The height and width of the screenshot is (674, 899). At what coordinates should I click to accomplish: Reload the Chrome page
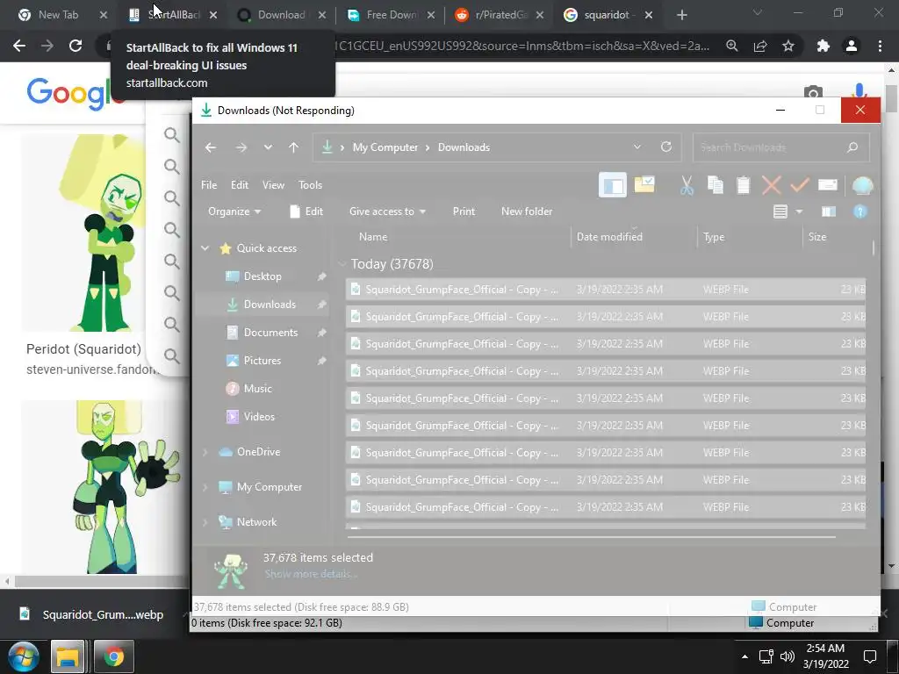(76, 46)
